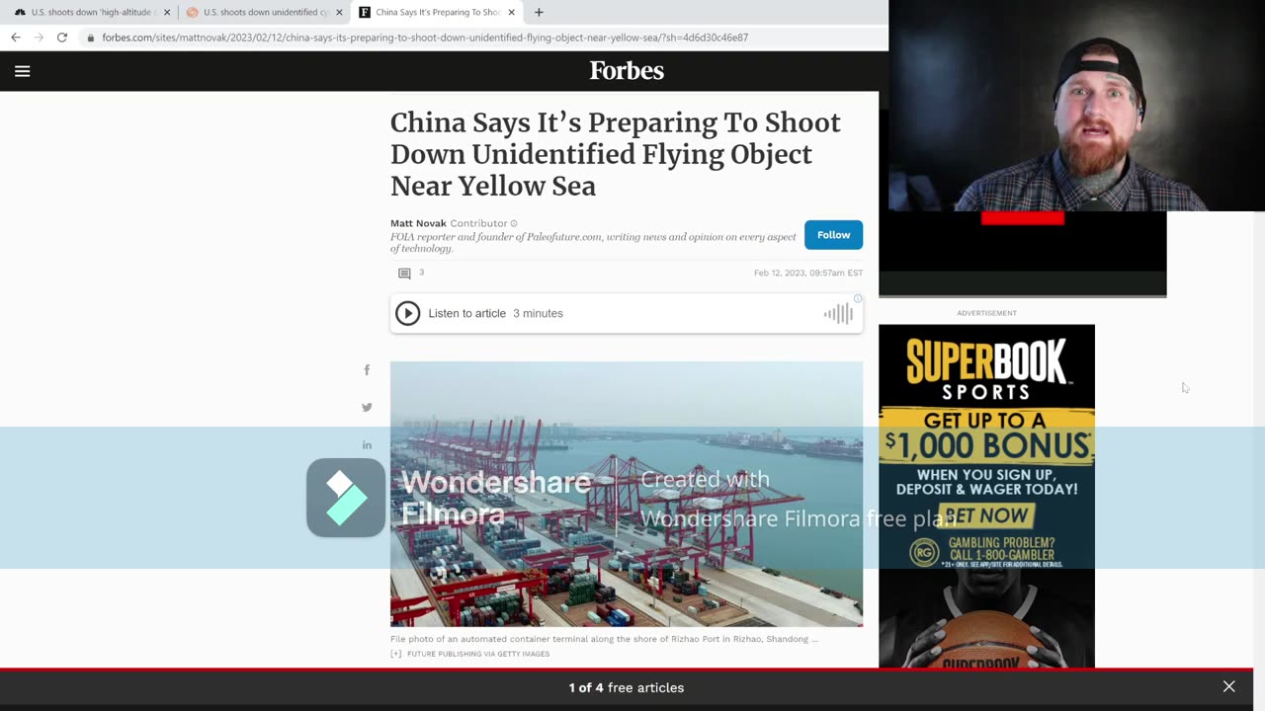This screenshot has height=711, width=1265.
Task: Click the audio waveform icon
Action: coord(838,314)
